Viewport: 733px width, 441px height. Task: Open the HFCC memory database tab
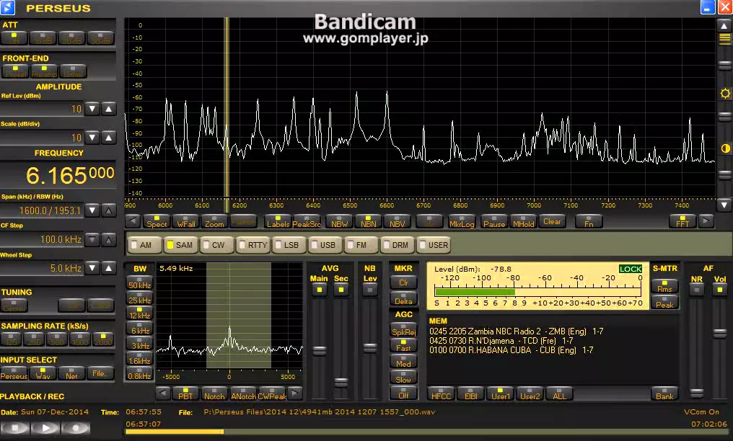441,394
